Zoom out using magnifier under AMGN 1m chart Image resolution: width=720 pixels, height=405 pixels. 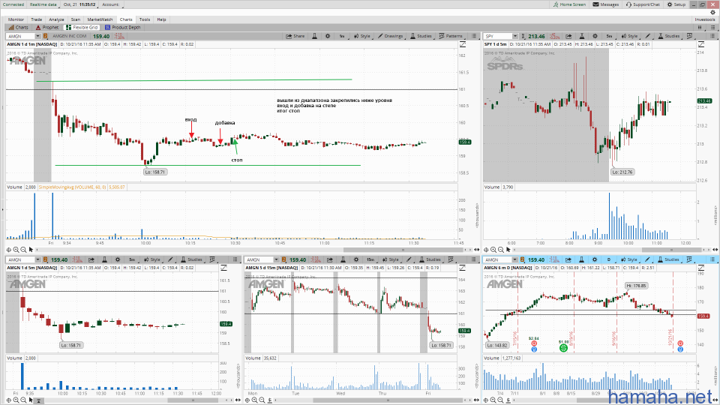click(x=23, y=250)
